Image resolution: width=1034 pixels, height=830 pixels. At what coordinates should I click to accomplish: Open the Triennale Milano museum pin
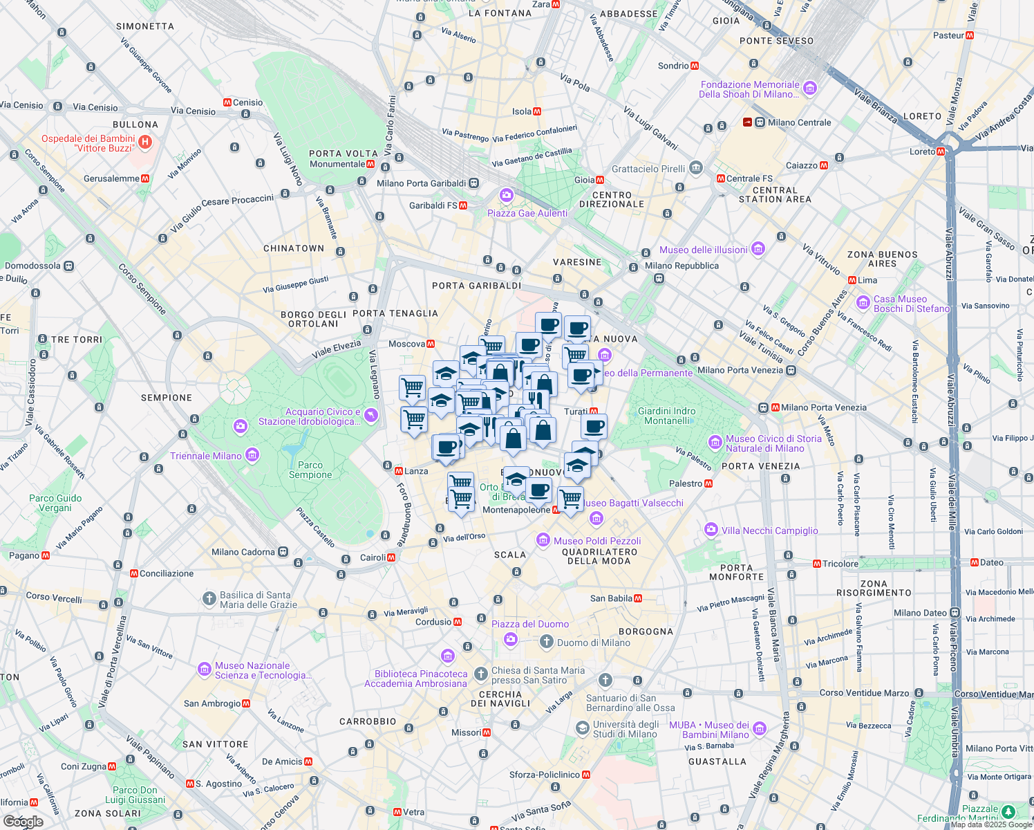click(x=252, y=455)
